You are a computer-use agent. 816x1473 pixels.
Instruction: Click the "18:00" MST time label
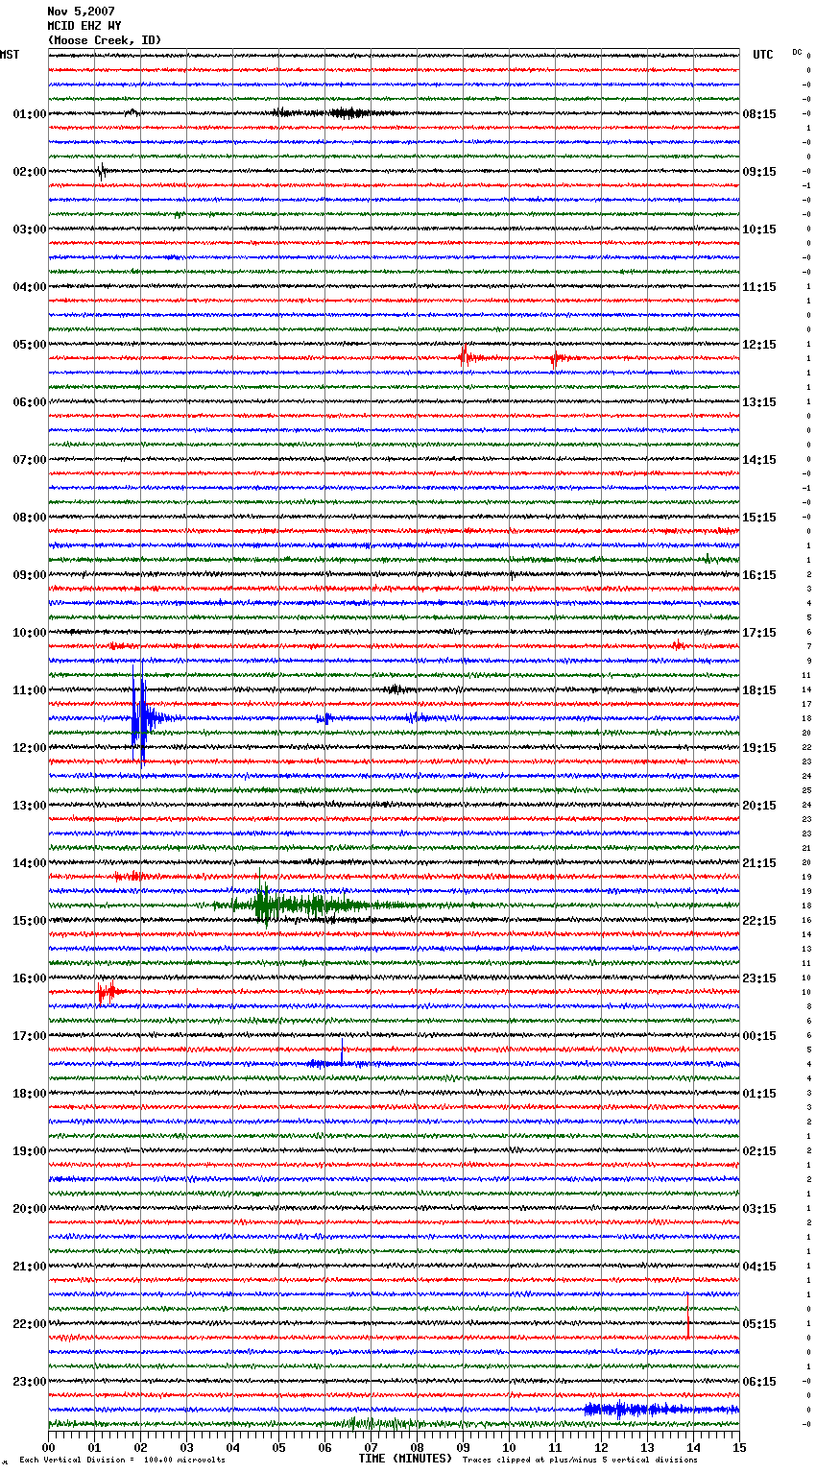pos(30,1094)
